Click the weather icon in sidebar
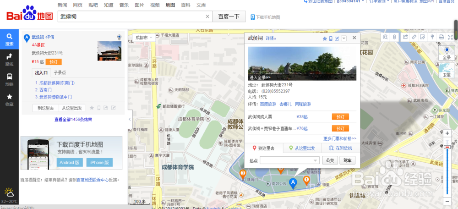This screenshot has height=209, width=458. coord(9,192)
